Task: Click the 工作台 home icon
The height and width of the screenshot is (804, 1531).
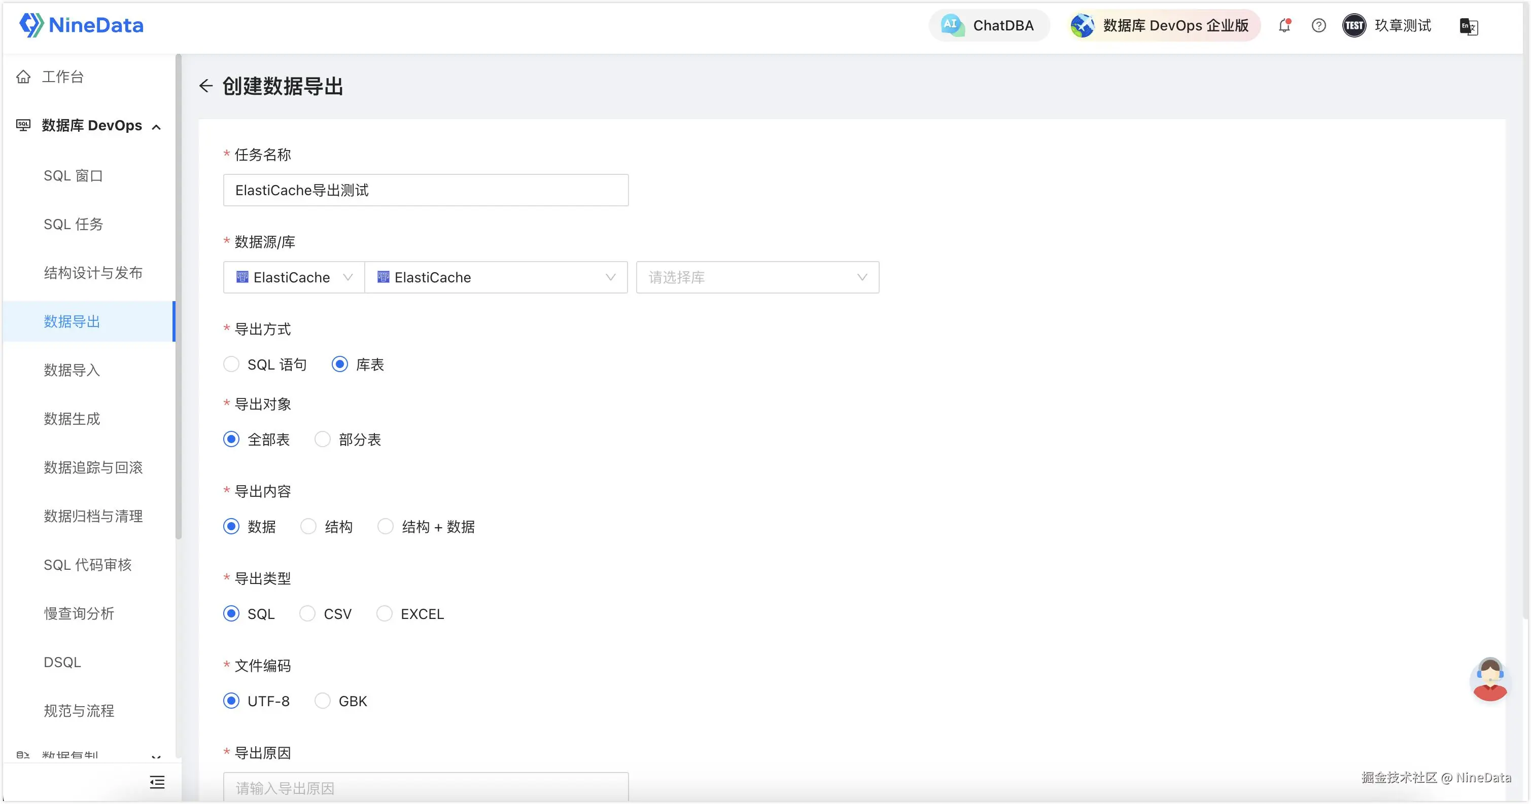Action: 23,77
